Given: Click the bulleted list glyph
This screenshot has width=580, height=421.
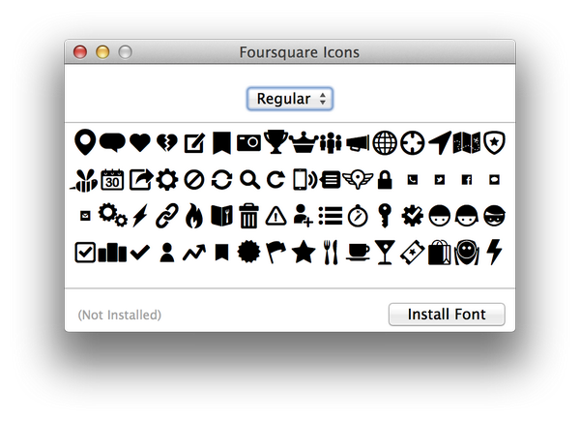Looking at the screenshot, I should click(x=331, y=216).
